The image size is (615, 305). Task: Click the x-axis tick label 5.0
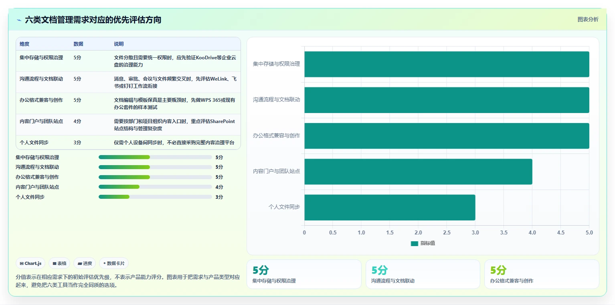[x=589, y=232]
